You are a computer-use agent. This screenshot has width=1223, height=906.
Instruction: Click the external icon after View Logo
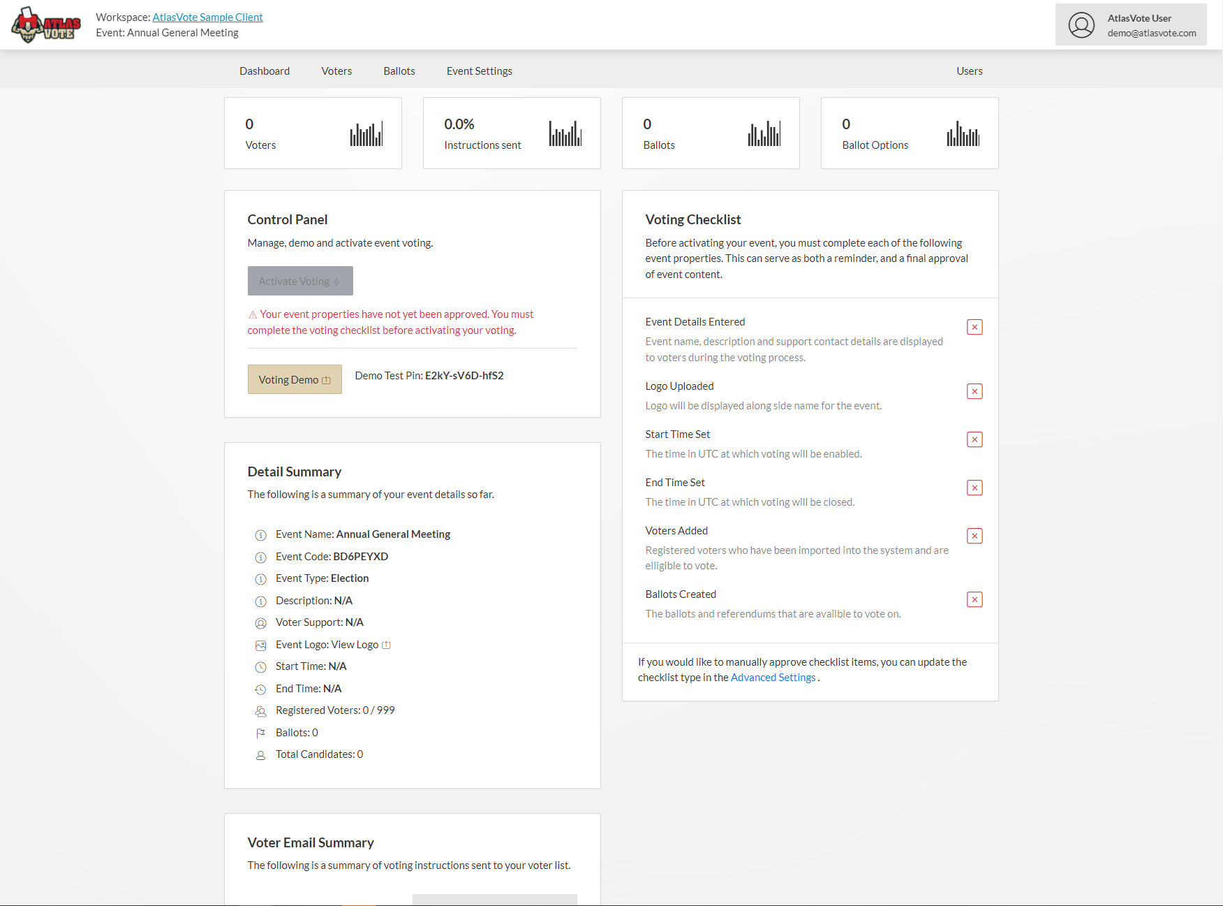coord(386,645)
